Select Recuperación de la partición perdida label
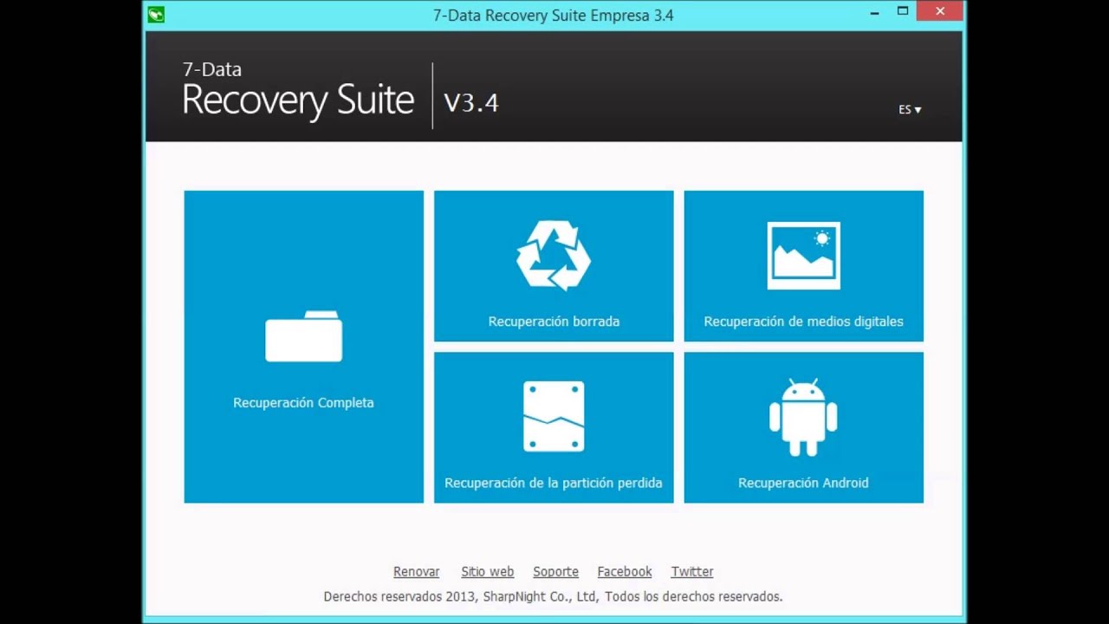 point(554,483)
